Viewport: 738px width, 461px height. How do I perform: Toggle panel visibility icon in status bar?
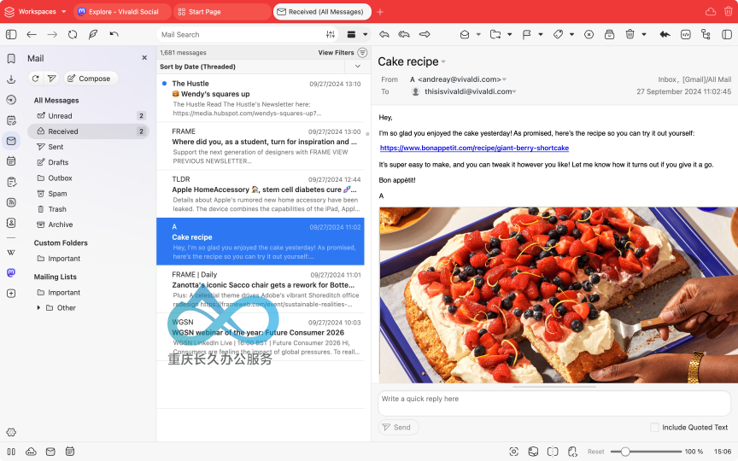coord(11,452)
